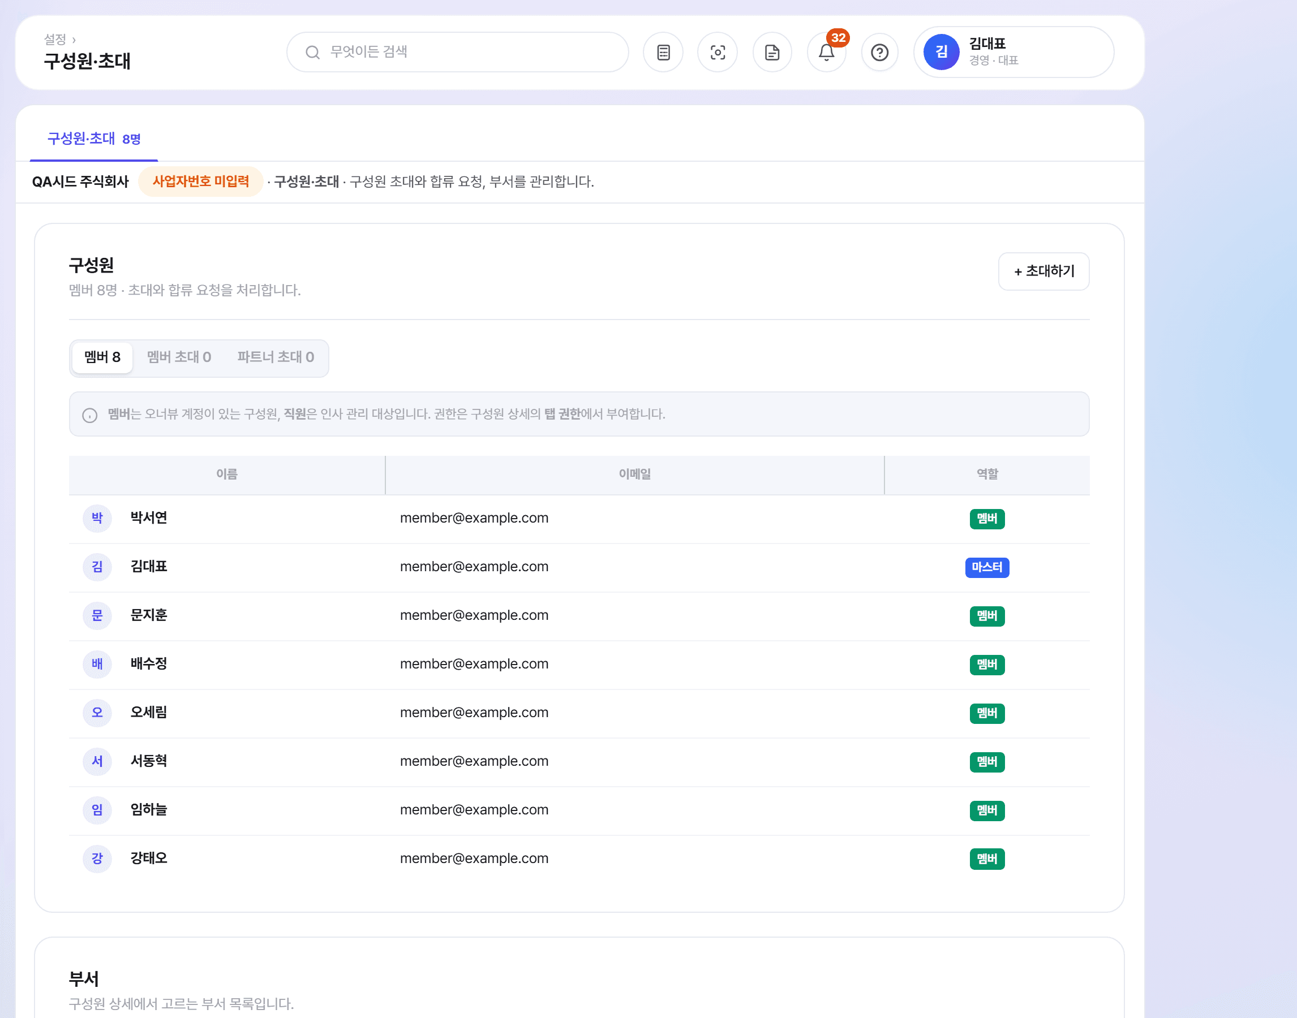Switch to 멤버 초대 0 tab
The image size is (1297, 1018).
pos(179,357)
